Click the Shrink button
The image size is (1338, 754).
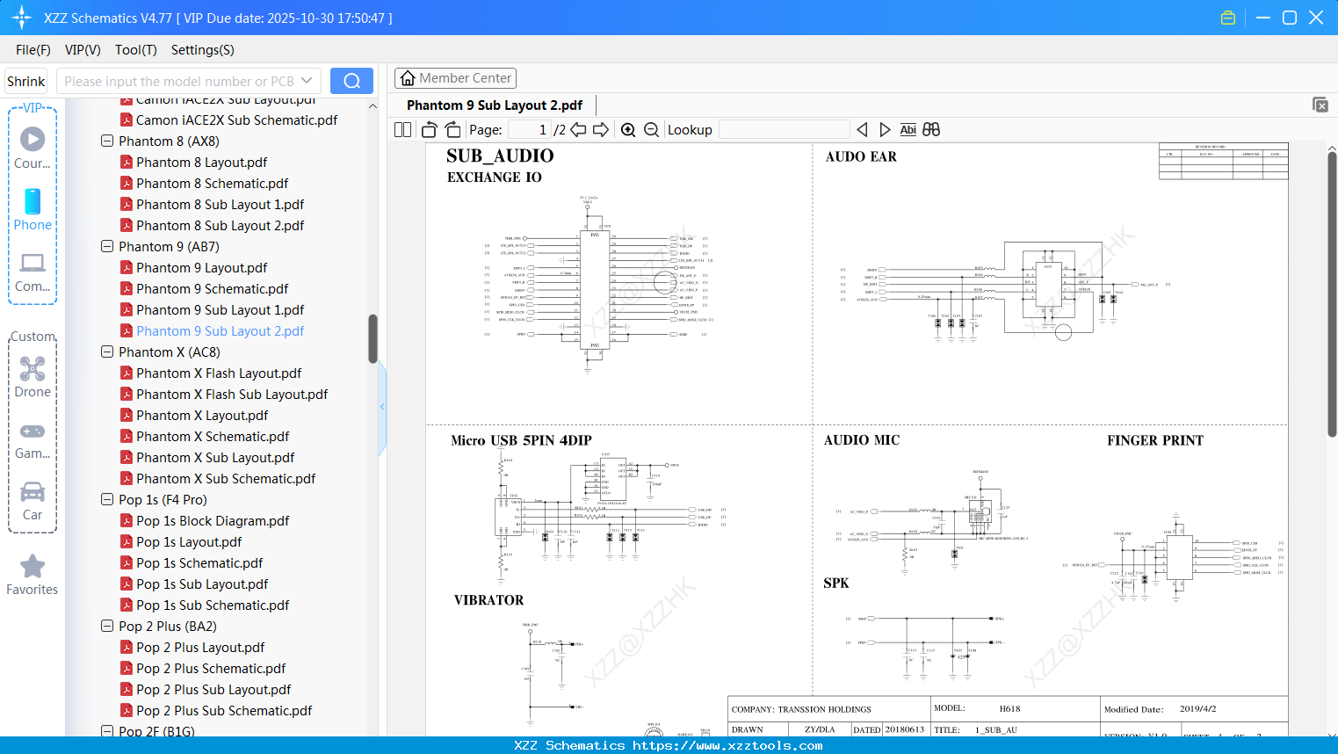point(25,80)
